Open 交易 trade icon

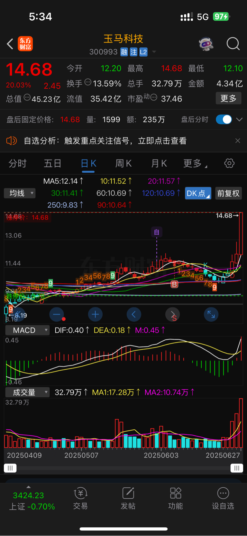click(x=80, y=498)
